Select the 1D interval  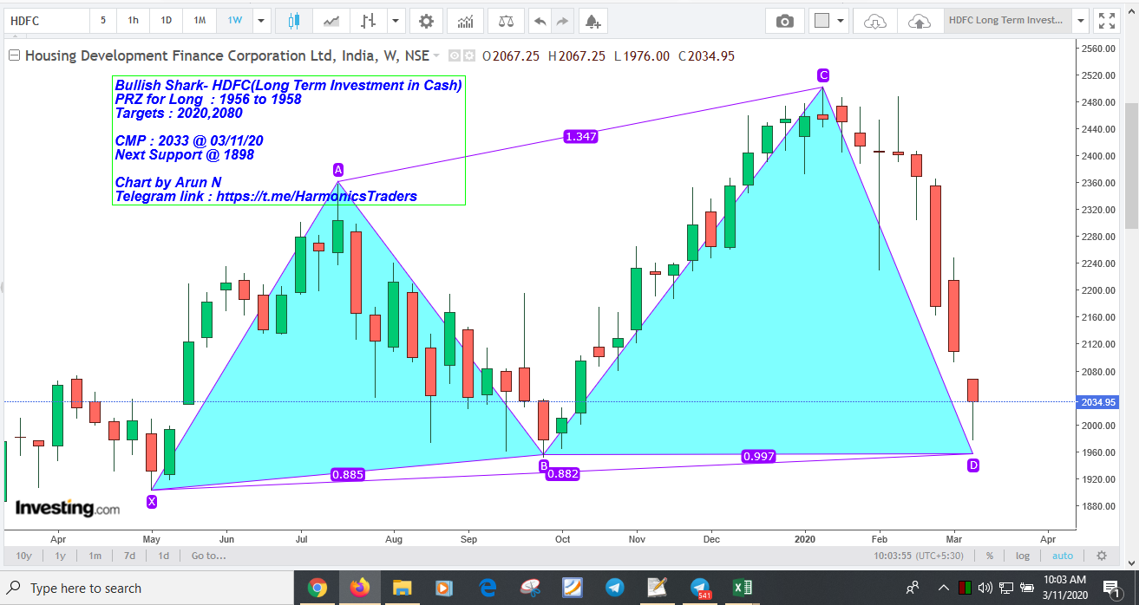coord(166,20)
